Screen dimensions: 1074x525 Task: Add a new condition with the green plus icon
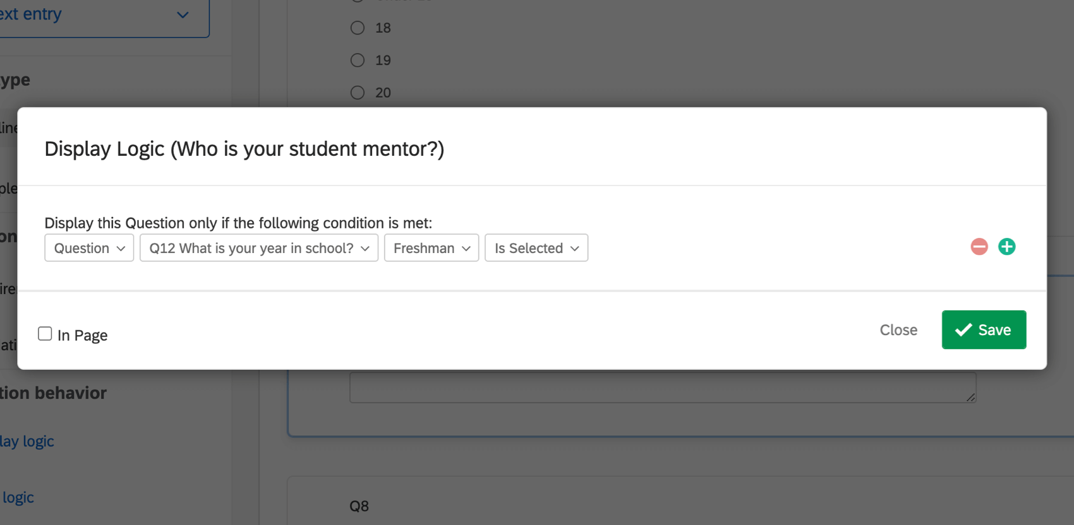1006,247
